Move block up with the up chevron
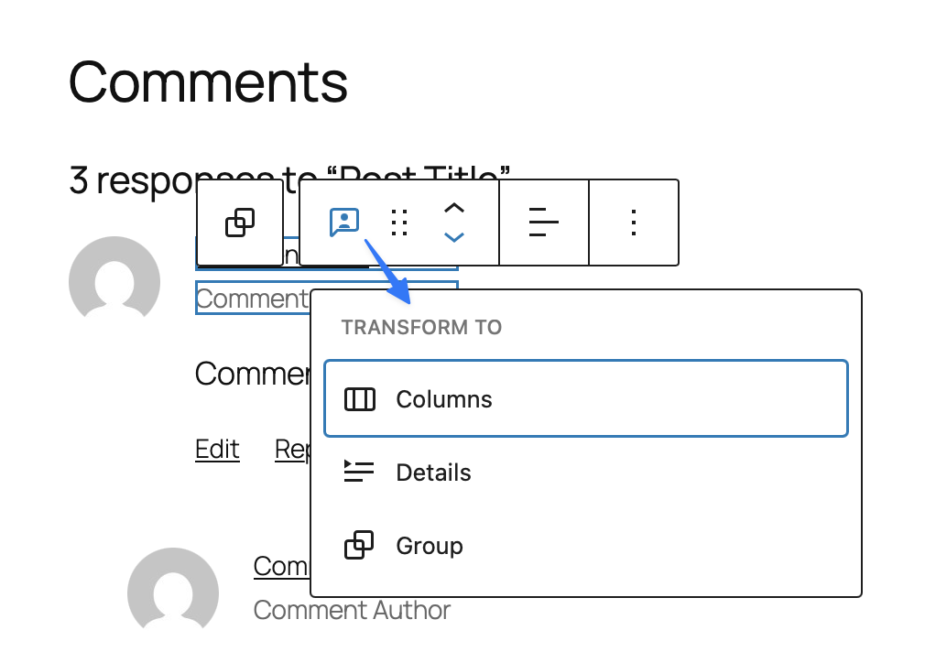This screenshot has height=663, width=925. (x=453, y=208)
